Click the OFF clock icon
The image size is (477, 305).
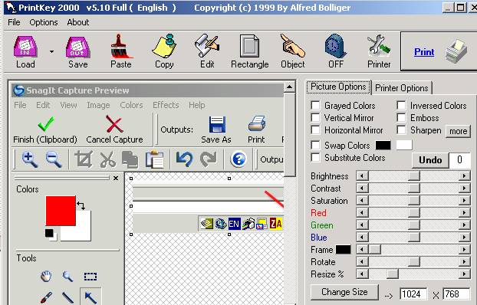[x=336, y=46]
